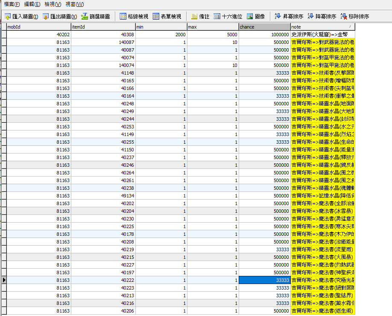Click max cell 10 in itemId 140074 row
The image size is (392, 316).
213,65
